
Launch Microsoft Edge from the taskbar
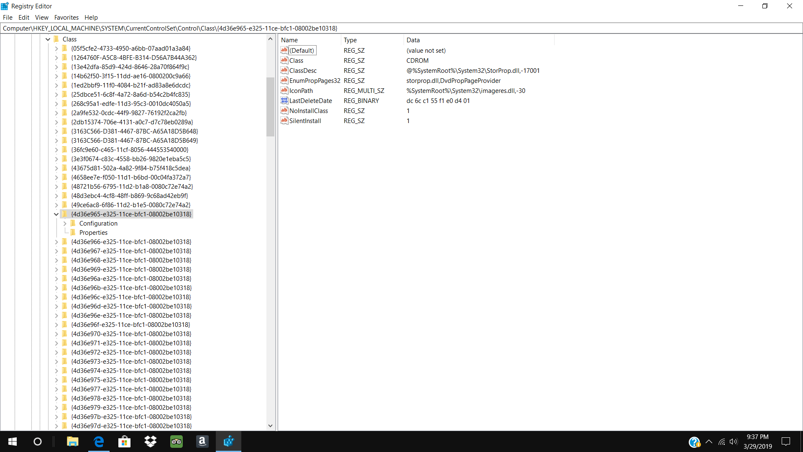coord(99,442)
